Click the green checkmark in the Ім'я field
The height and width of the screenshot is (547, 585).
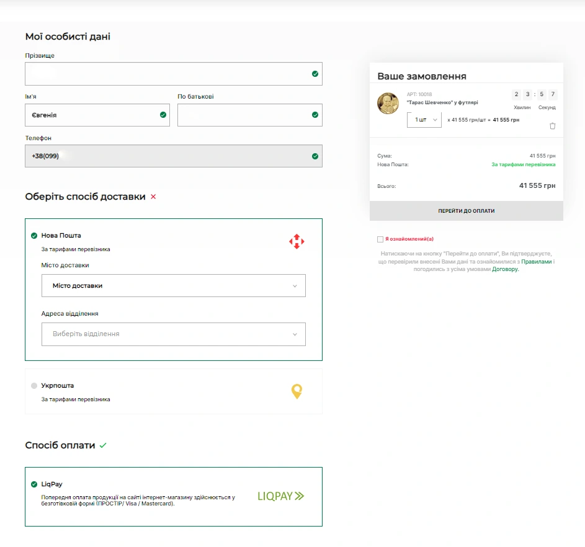click(x=163, y=115)
